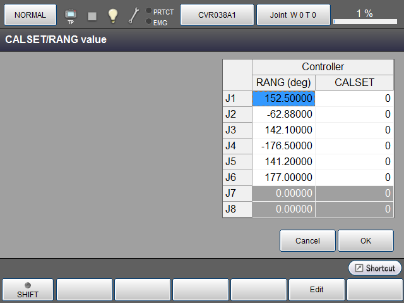The width and height of the screenshot is (404, 303).
Task: Click the PRTCT indicator light
Action: [149, 11]
